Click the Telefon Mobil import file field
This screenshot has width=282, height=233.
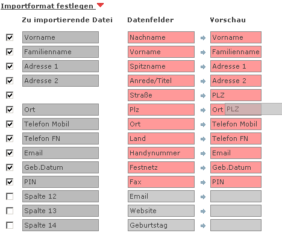pyautogui.click(x=60, y=124)
